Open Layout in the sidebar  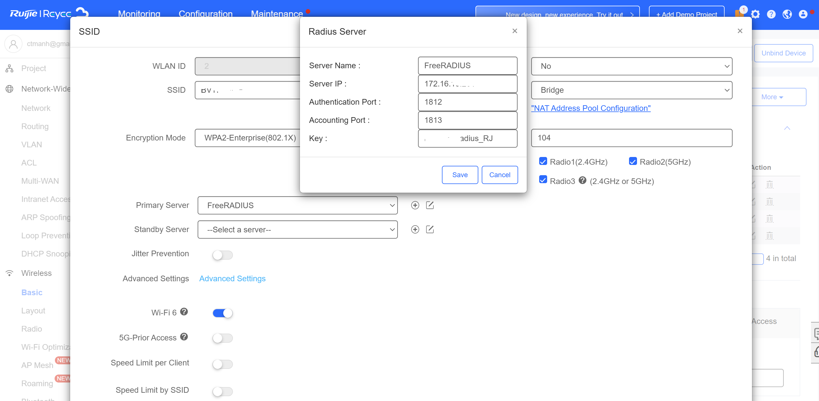[x=33, y=311]
